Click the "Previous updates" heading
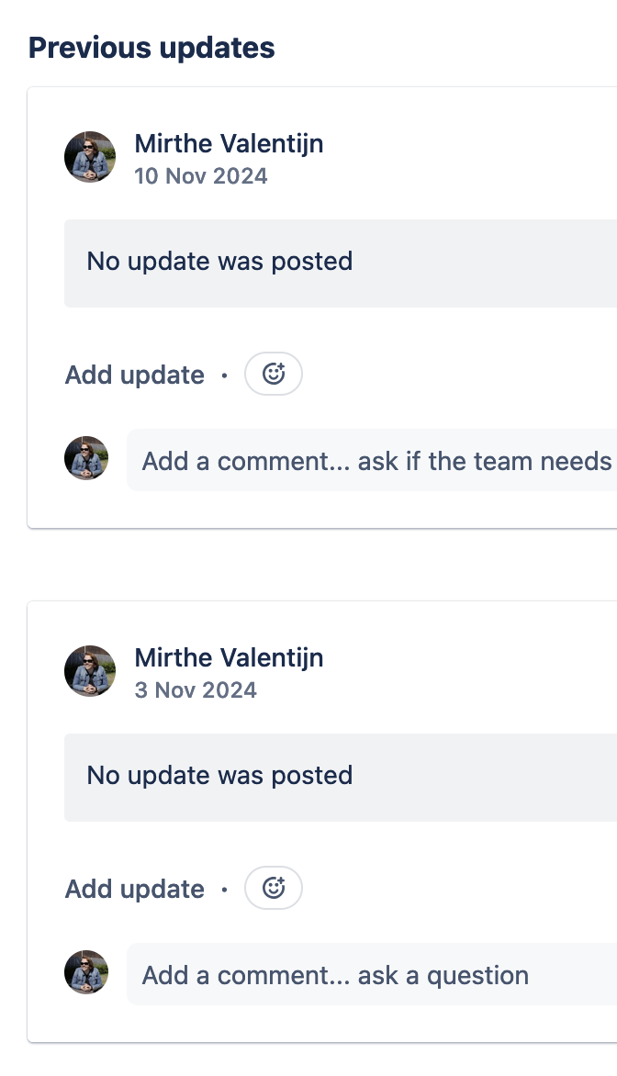This screenshot has width=617, height=1076. [x=151, y=47]
